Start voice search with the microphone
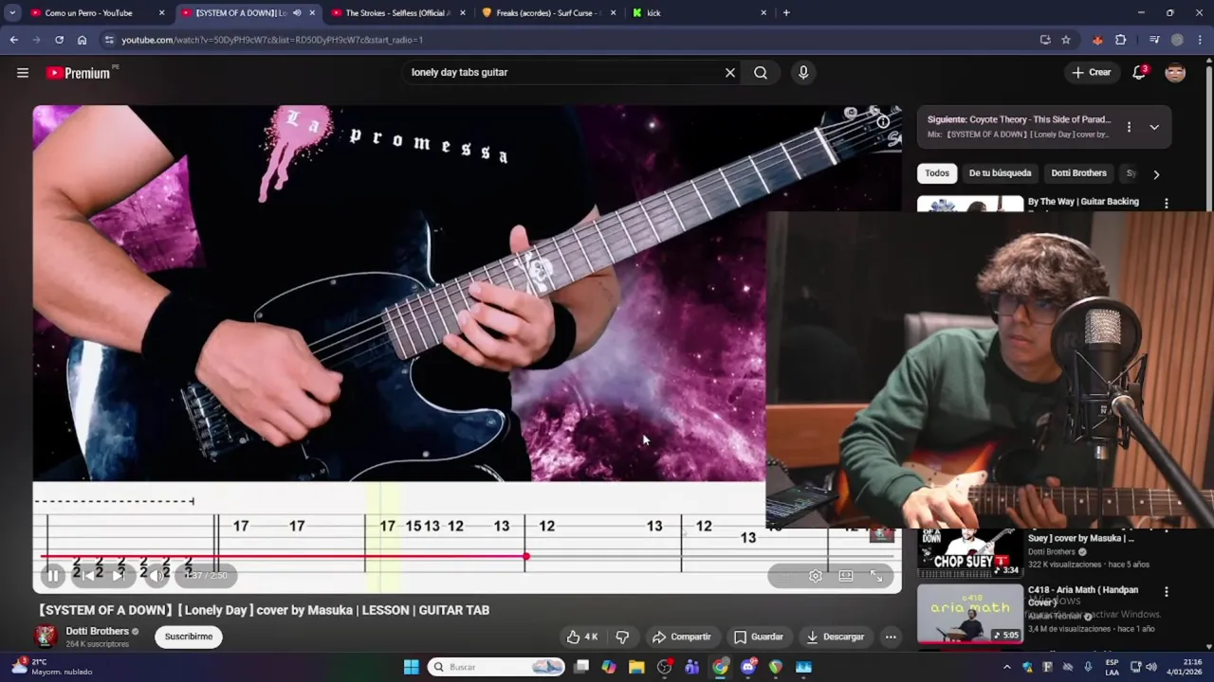This screenshot has width=1214, height=682. pos(803,73)
